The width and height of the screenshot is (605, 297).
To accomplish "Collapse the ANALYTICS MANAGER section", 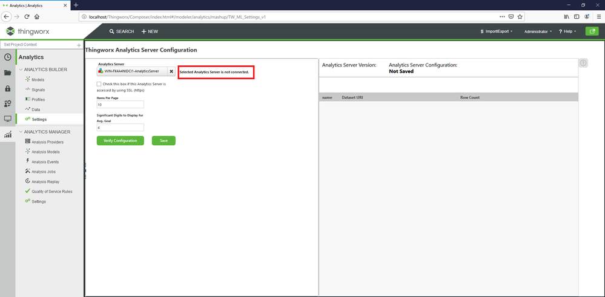I will 21,132.
